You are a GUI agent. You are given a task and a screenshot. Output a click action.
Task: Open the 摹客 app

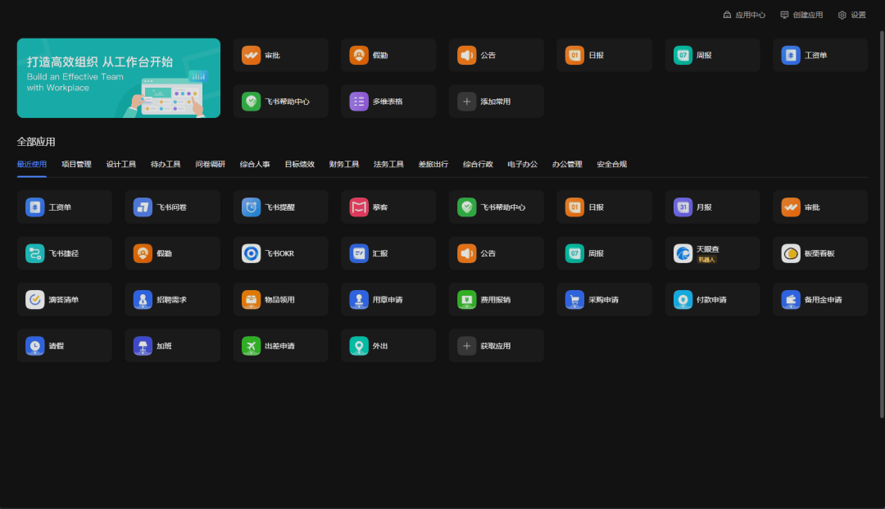point(388,207)
